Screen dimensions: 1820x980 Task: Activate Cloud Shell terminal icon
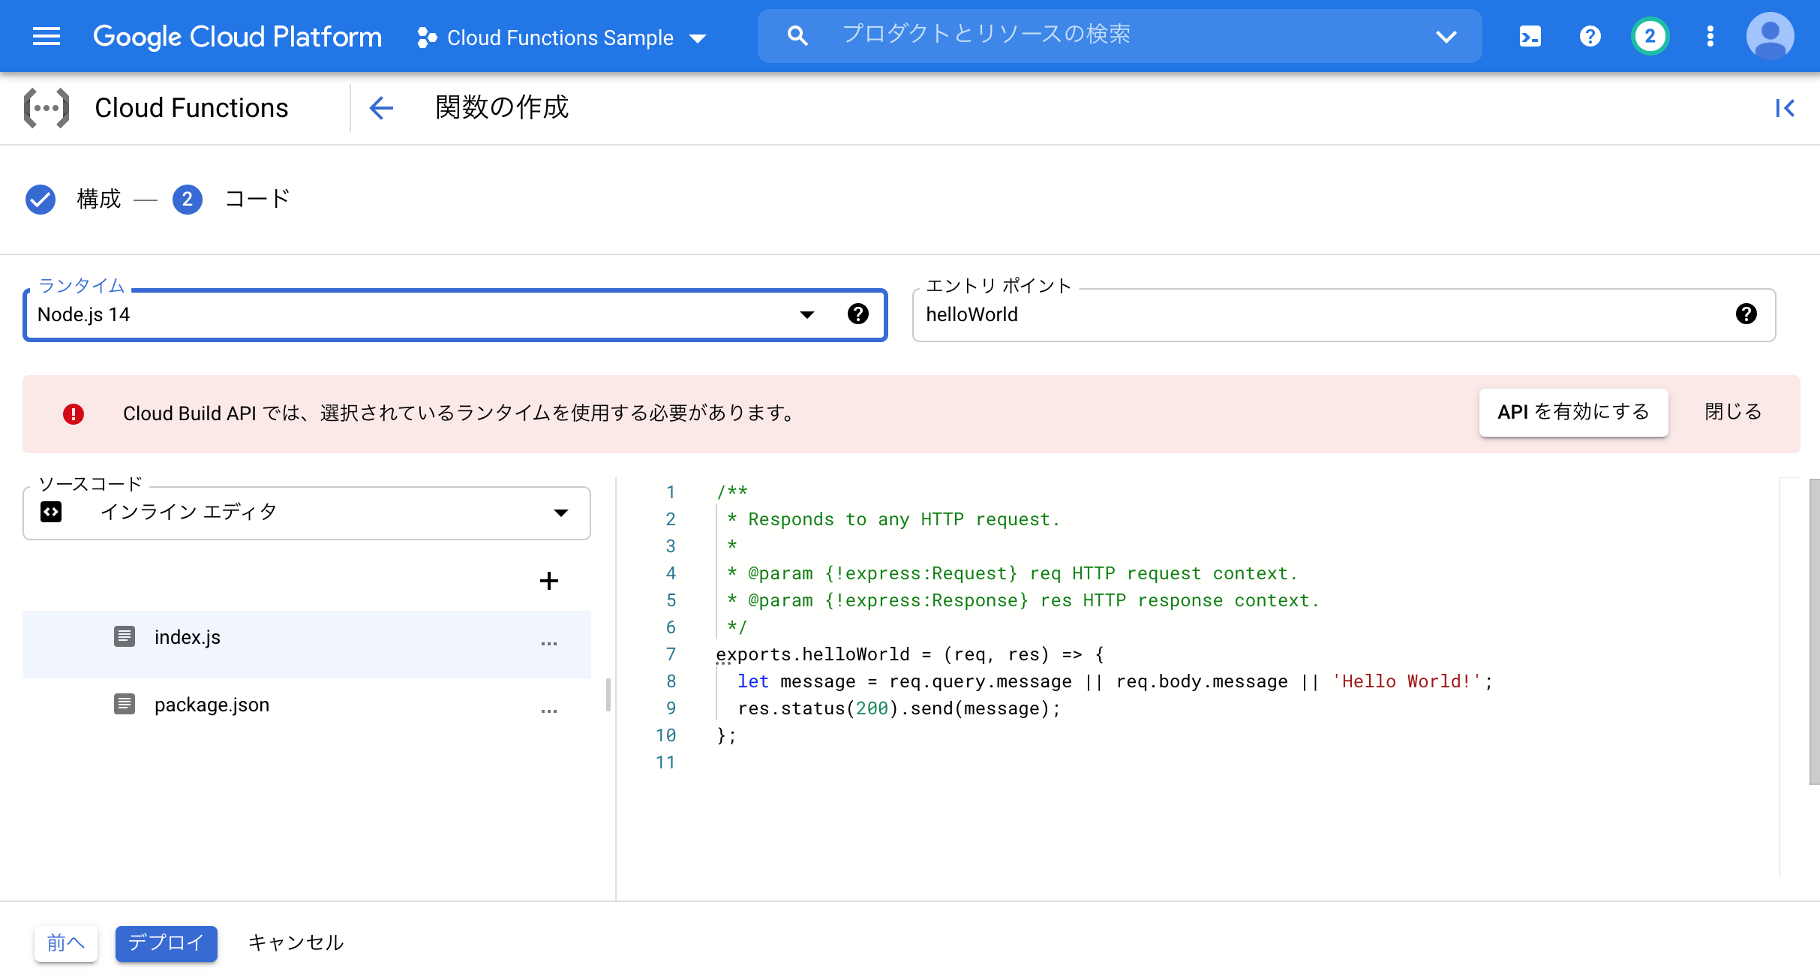(x=1529, y=36)
